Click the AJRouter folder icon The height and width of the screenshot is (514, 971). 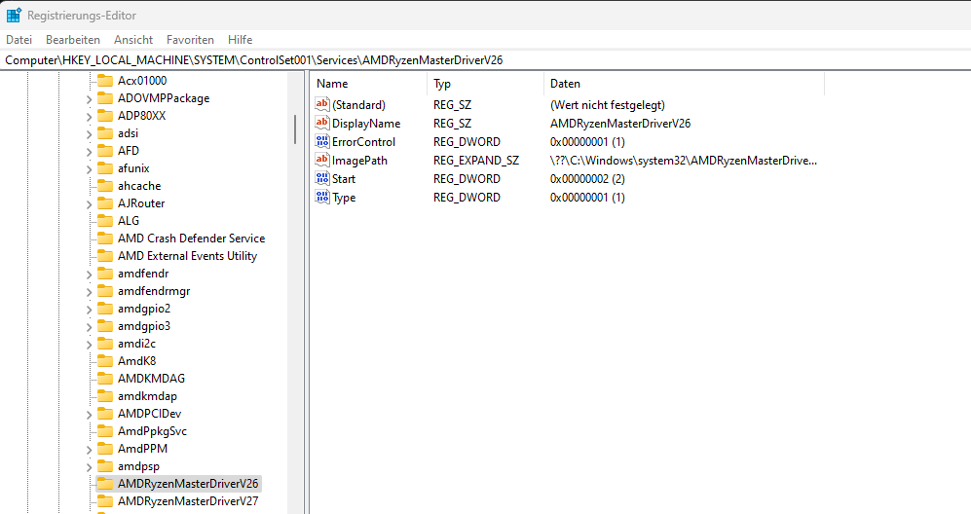pyautogui.click(x=105, y=203)
